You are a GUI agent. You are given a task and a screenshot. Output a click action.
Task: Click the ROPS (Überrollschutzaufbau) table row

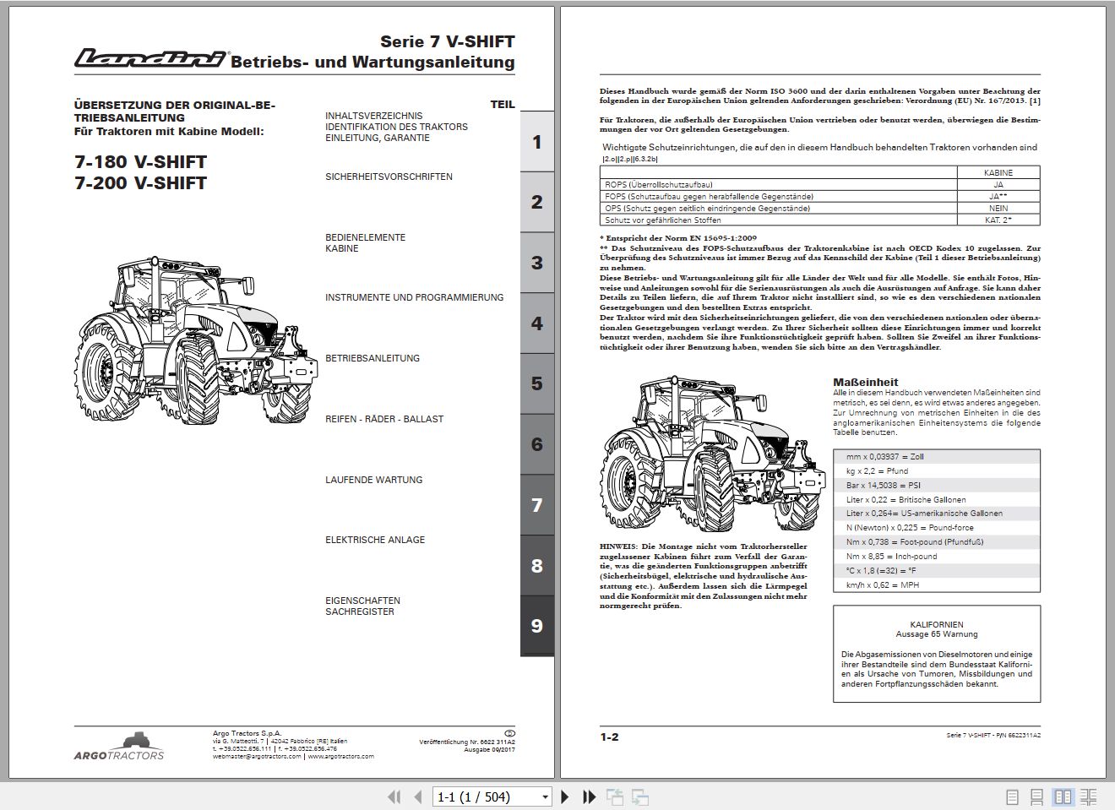point(819,184)
